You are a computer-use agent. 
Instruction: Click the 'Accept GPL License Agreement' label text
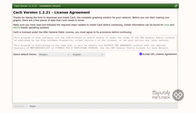click(x=160, y=54)
